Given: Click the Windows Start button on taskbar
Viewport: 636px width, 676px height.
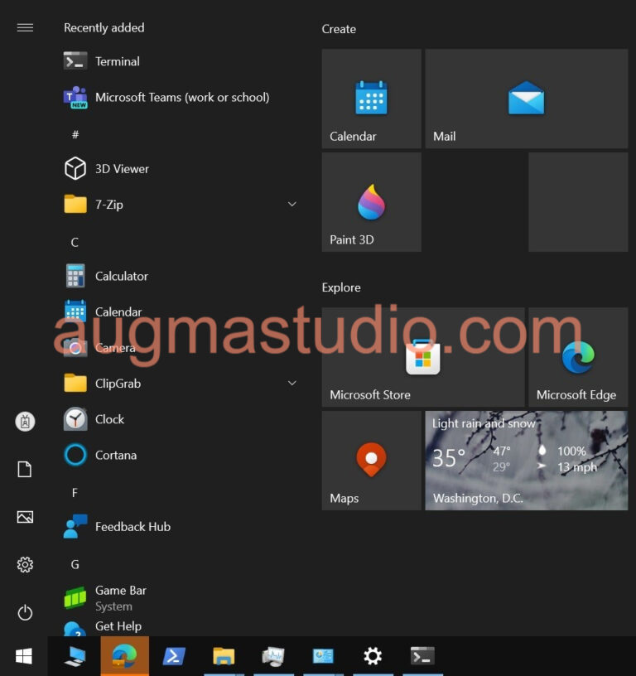Looking at the screenshot, I should pos(24,656).
